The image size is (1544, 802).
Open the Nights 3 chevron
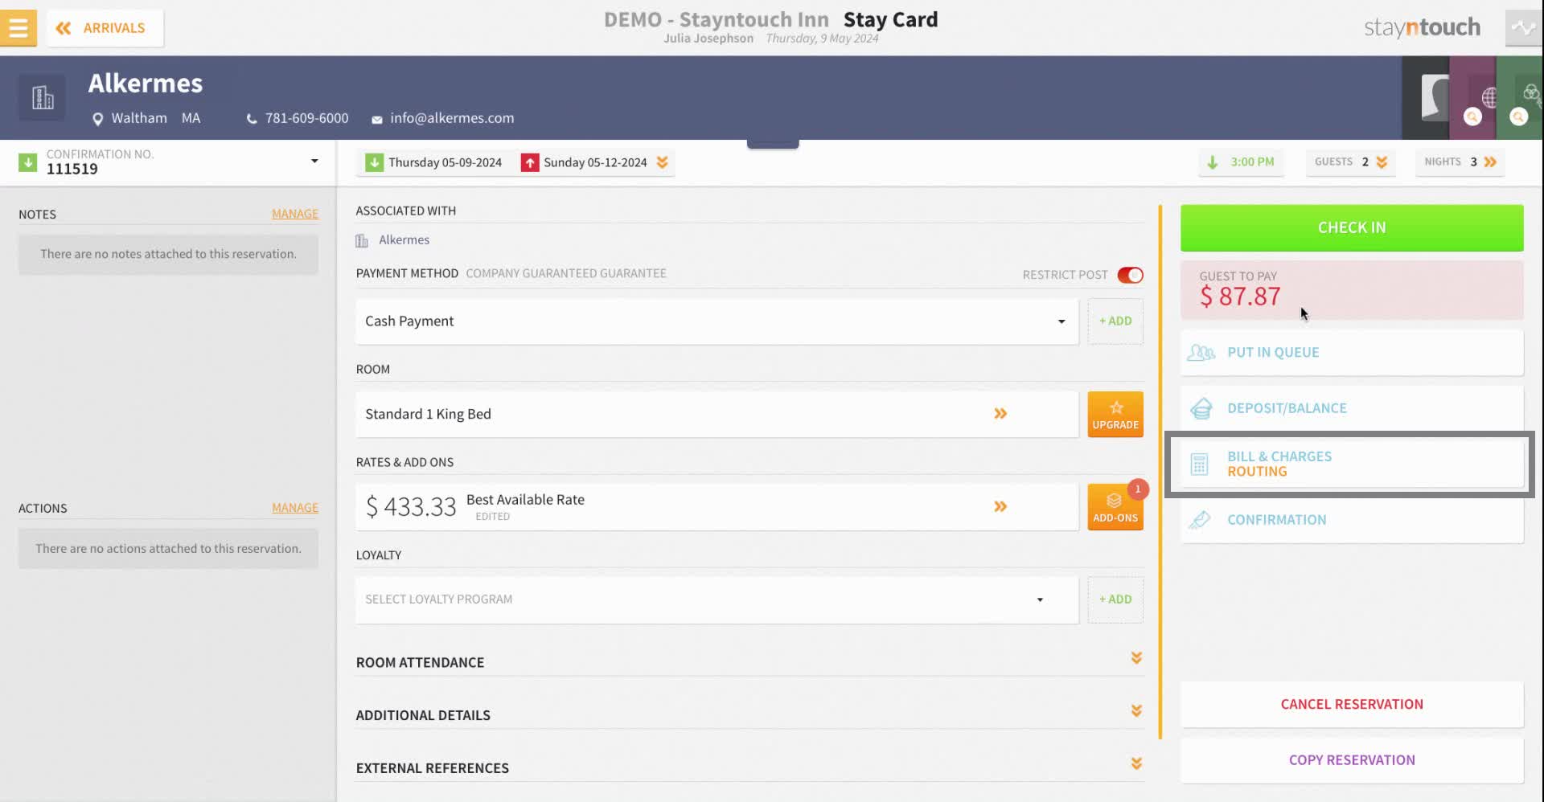click(1490, 162)
